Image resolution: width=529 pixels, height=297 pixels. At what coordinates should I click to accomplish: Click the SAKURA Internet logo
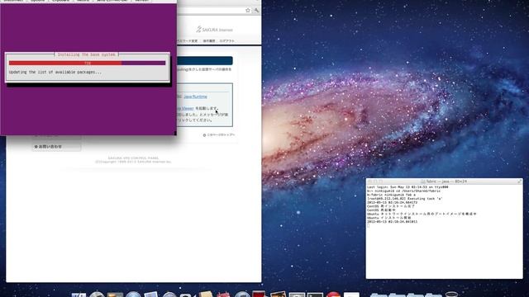point(215,30)
